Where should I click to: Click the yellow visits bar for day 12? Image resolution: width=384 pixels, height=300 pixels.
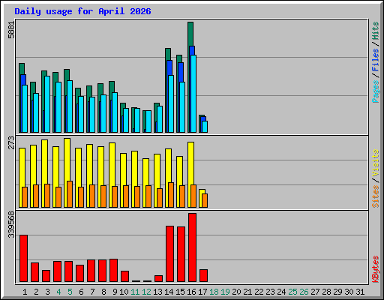tap(145, 172)
